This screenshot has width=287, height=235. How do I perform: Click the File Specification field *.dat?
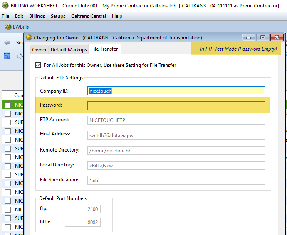[176, 181]
